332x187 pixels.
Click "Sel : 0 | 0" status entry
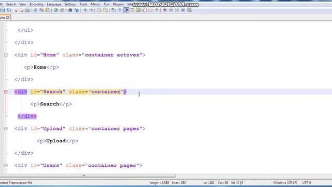pos(237,182)
